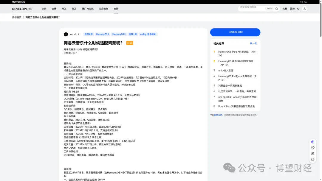Open the 社区公约 link
This screenshot has width=322, height=181.
click(x=218, y=115)
